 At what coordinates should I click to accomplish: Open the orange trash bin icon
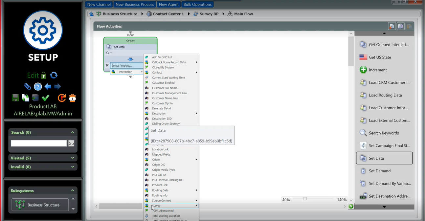[x=72, y=98]
